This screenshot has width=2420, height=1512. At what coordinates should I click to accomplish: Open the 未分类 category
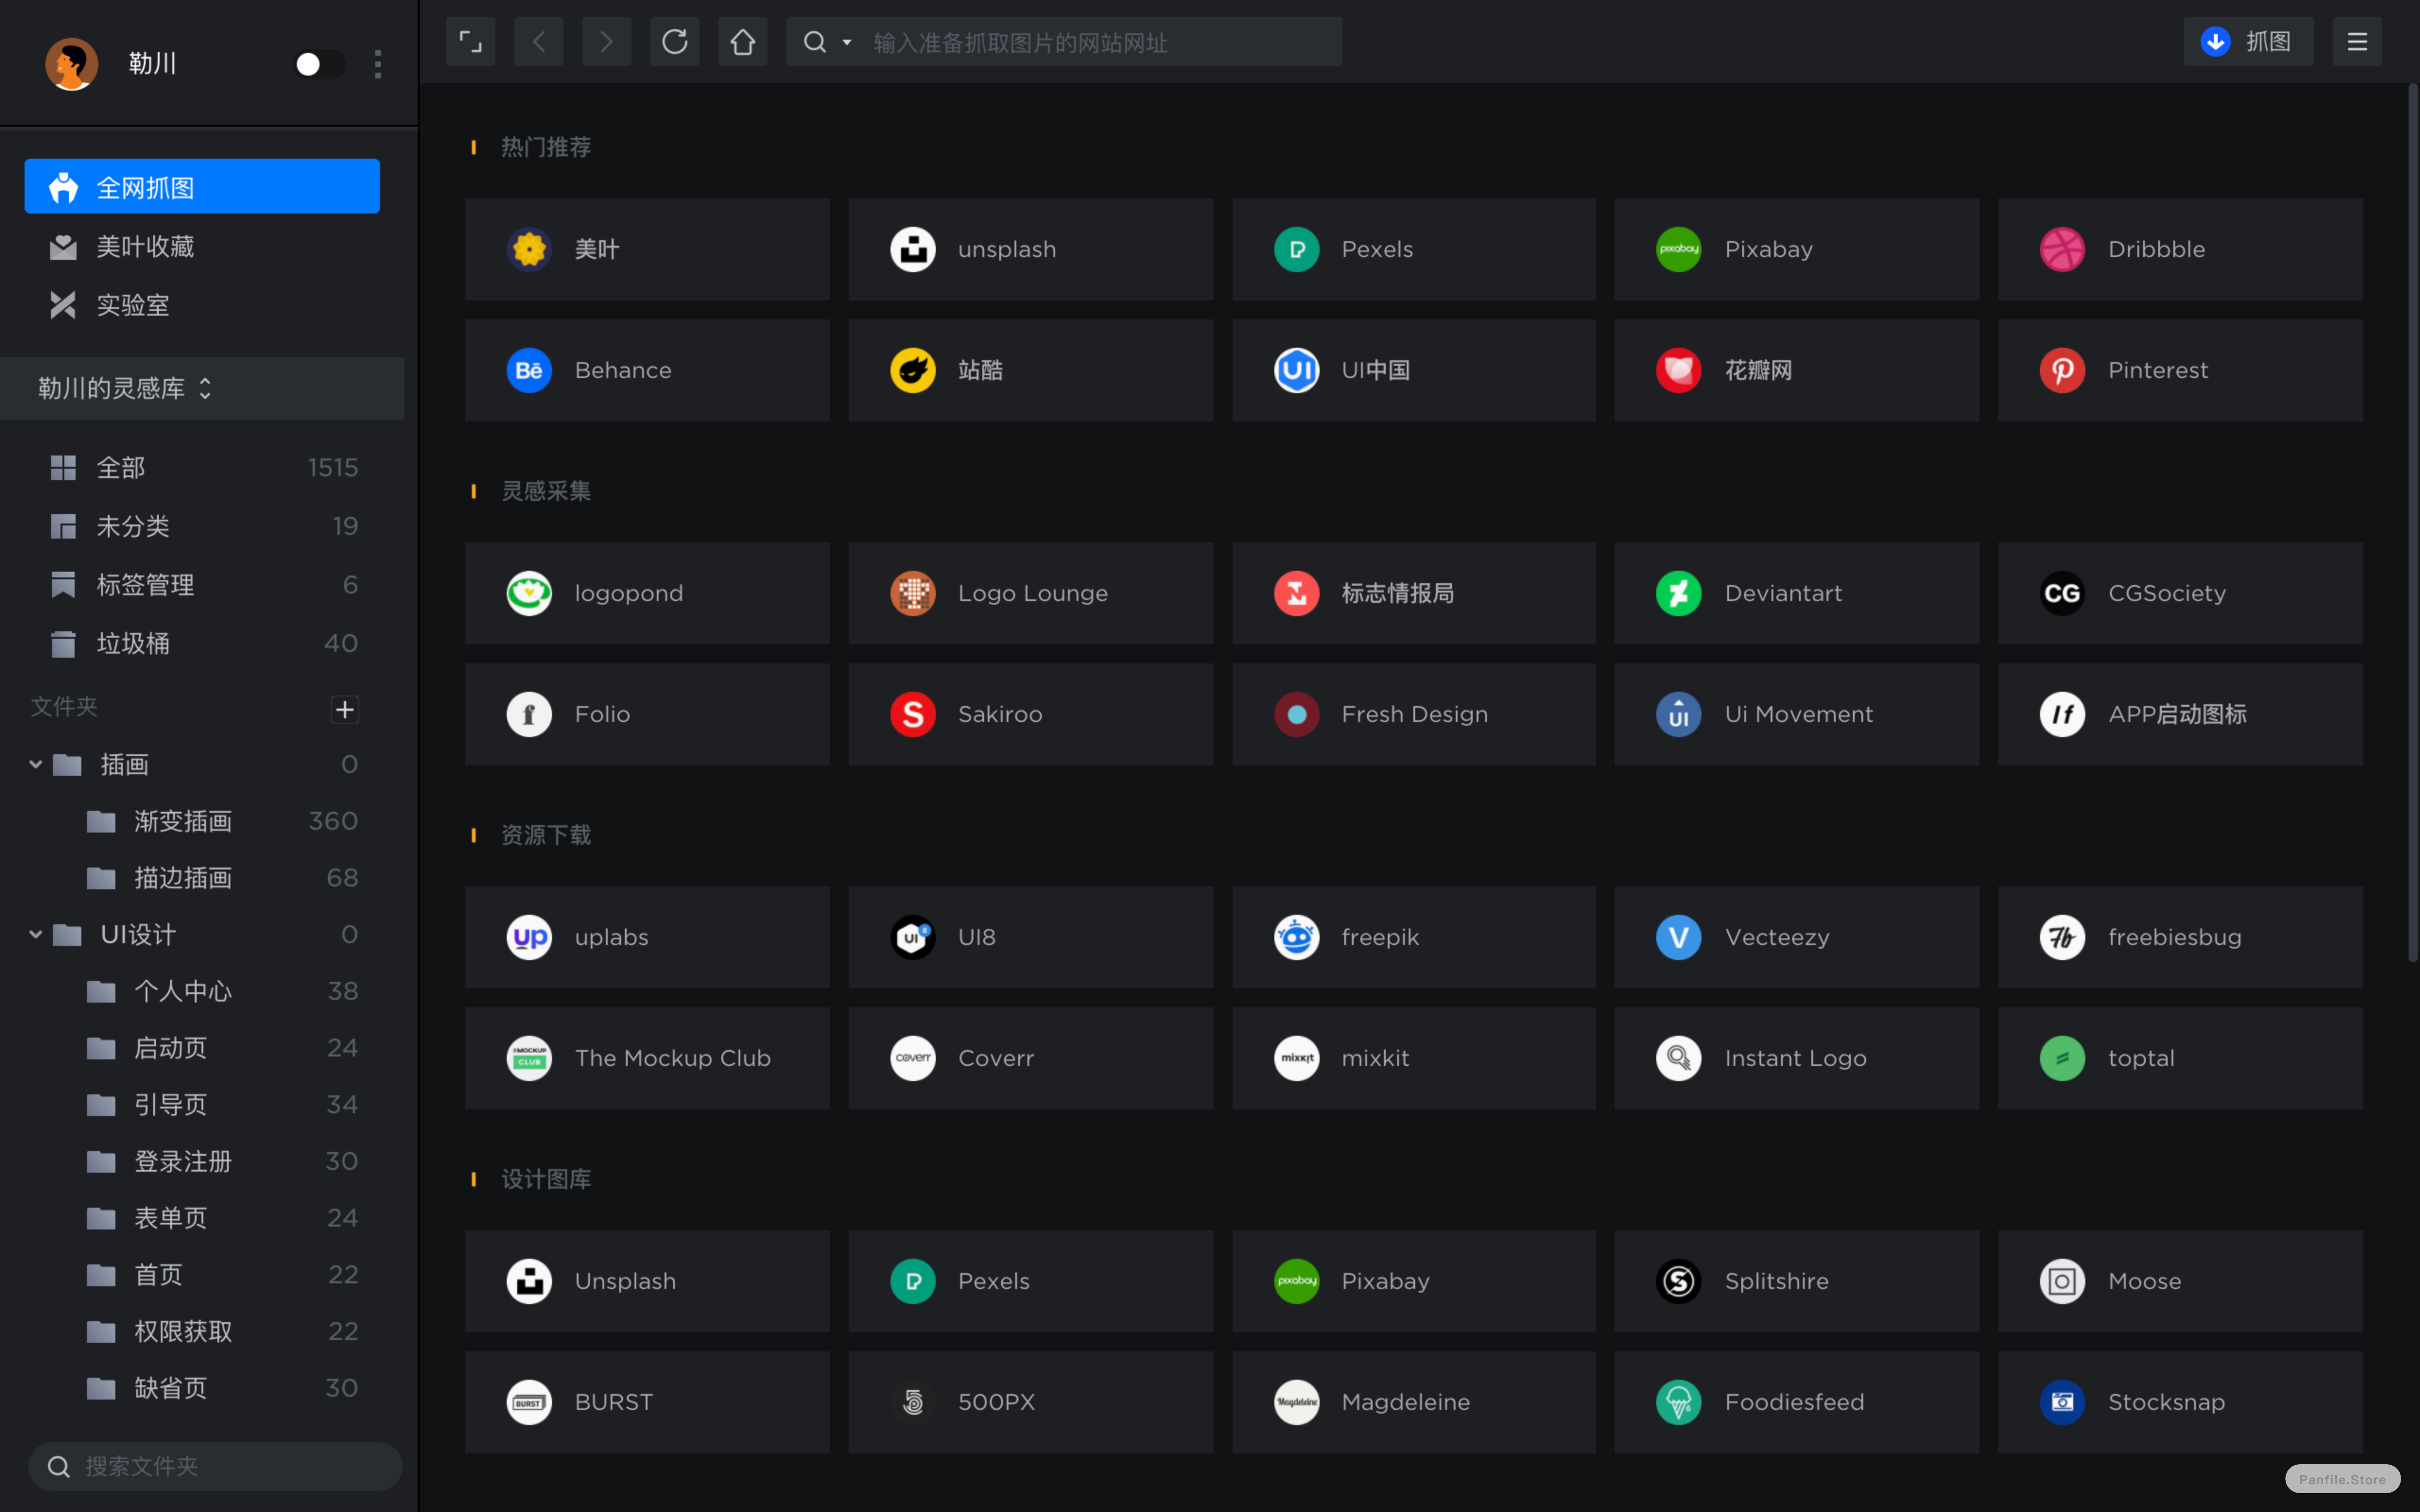point(202,526)
